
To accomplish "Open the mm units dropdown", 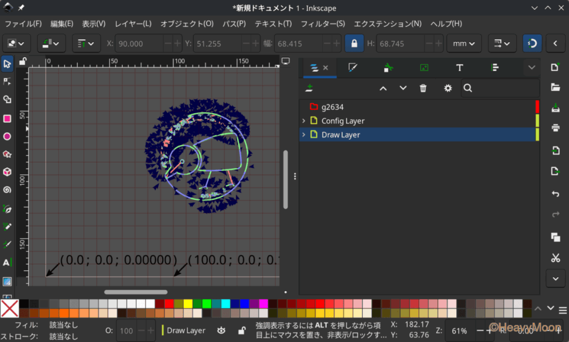I will 463,43.
